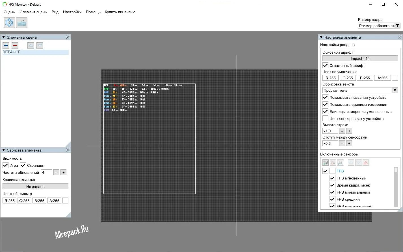This screenshot has height=252, width=403.
Task: Decrease Частота обновлений with minus
Action: point(56,172)
